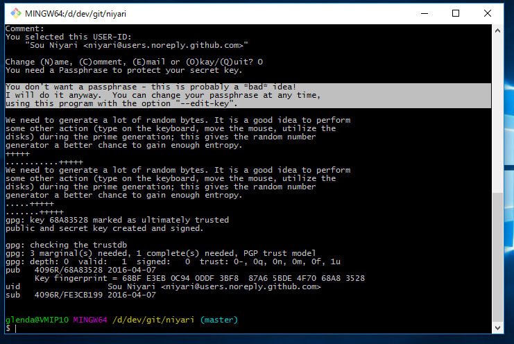The image size is (514, 344).
Task: Click 'glenda@VMIP10' in the prompt
Action: [37, 320]
